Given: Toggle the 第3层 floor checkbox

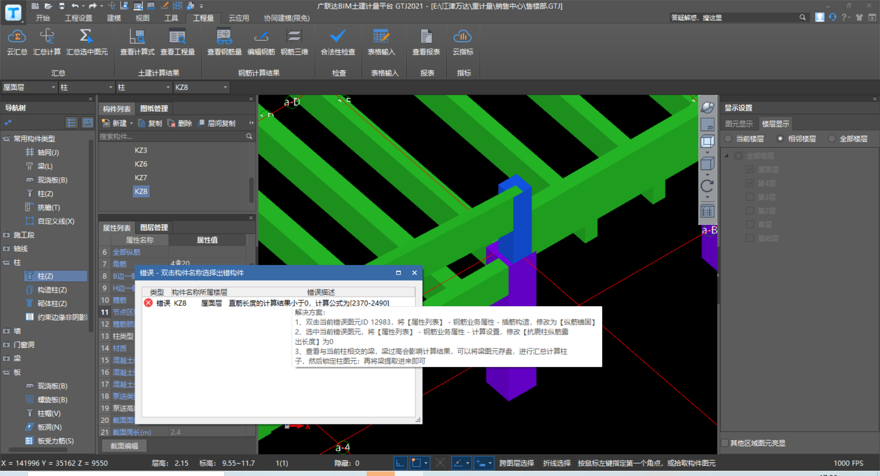Looking at the screenshot, I should (750, 197).
